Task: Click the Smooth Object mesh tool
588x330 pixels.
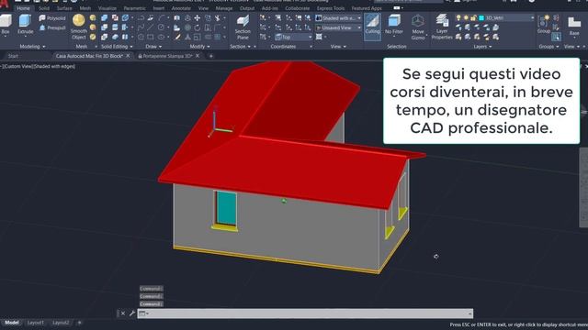Action: click(x=79, y=27)
